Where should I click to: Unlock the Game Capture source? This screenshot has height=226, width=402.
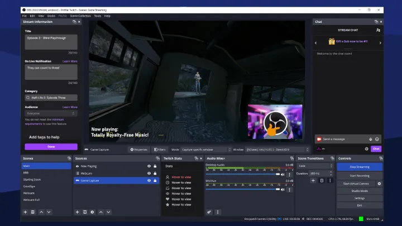tap(155, 181)
